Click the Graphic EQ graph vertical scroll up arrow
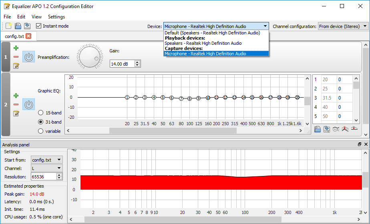Image resolution: width=370 pixels, height=224 pixels. tap(307, 78)
